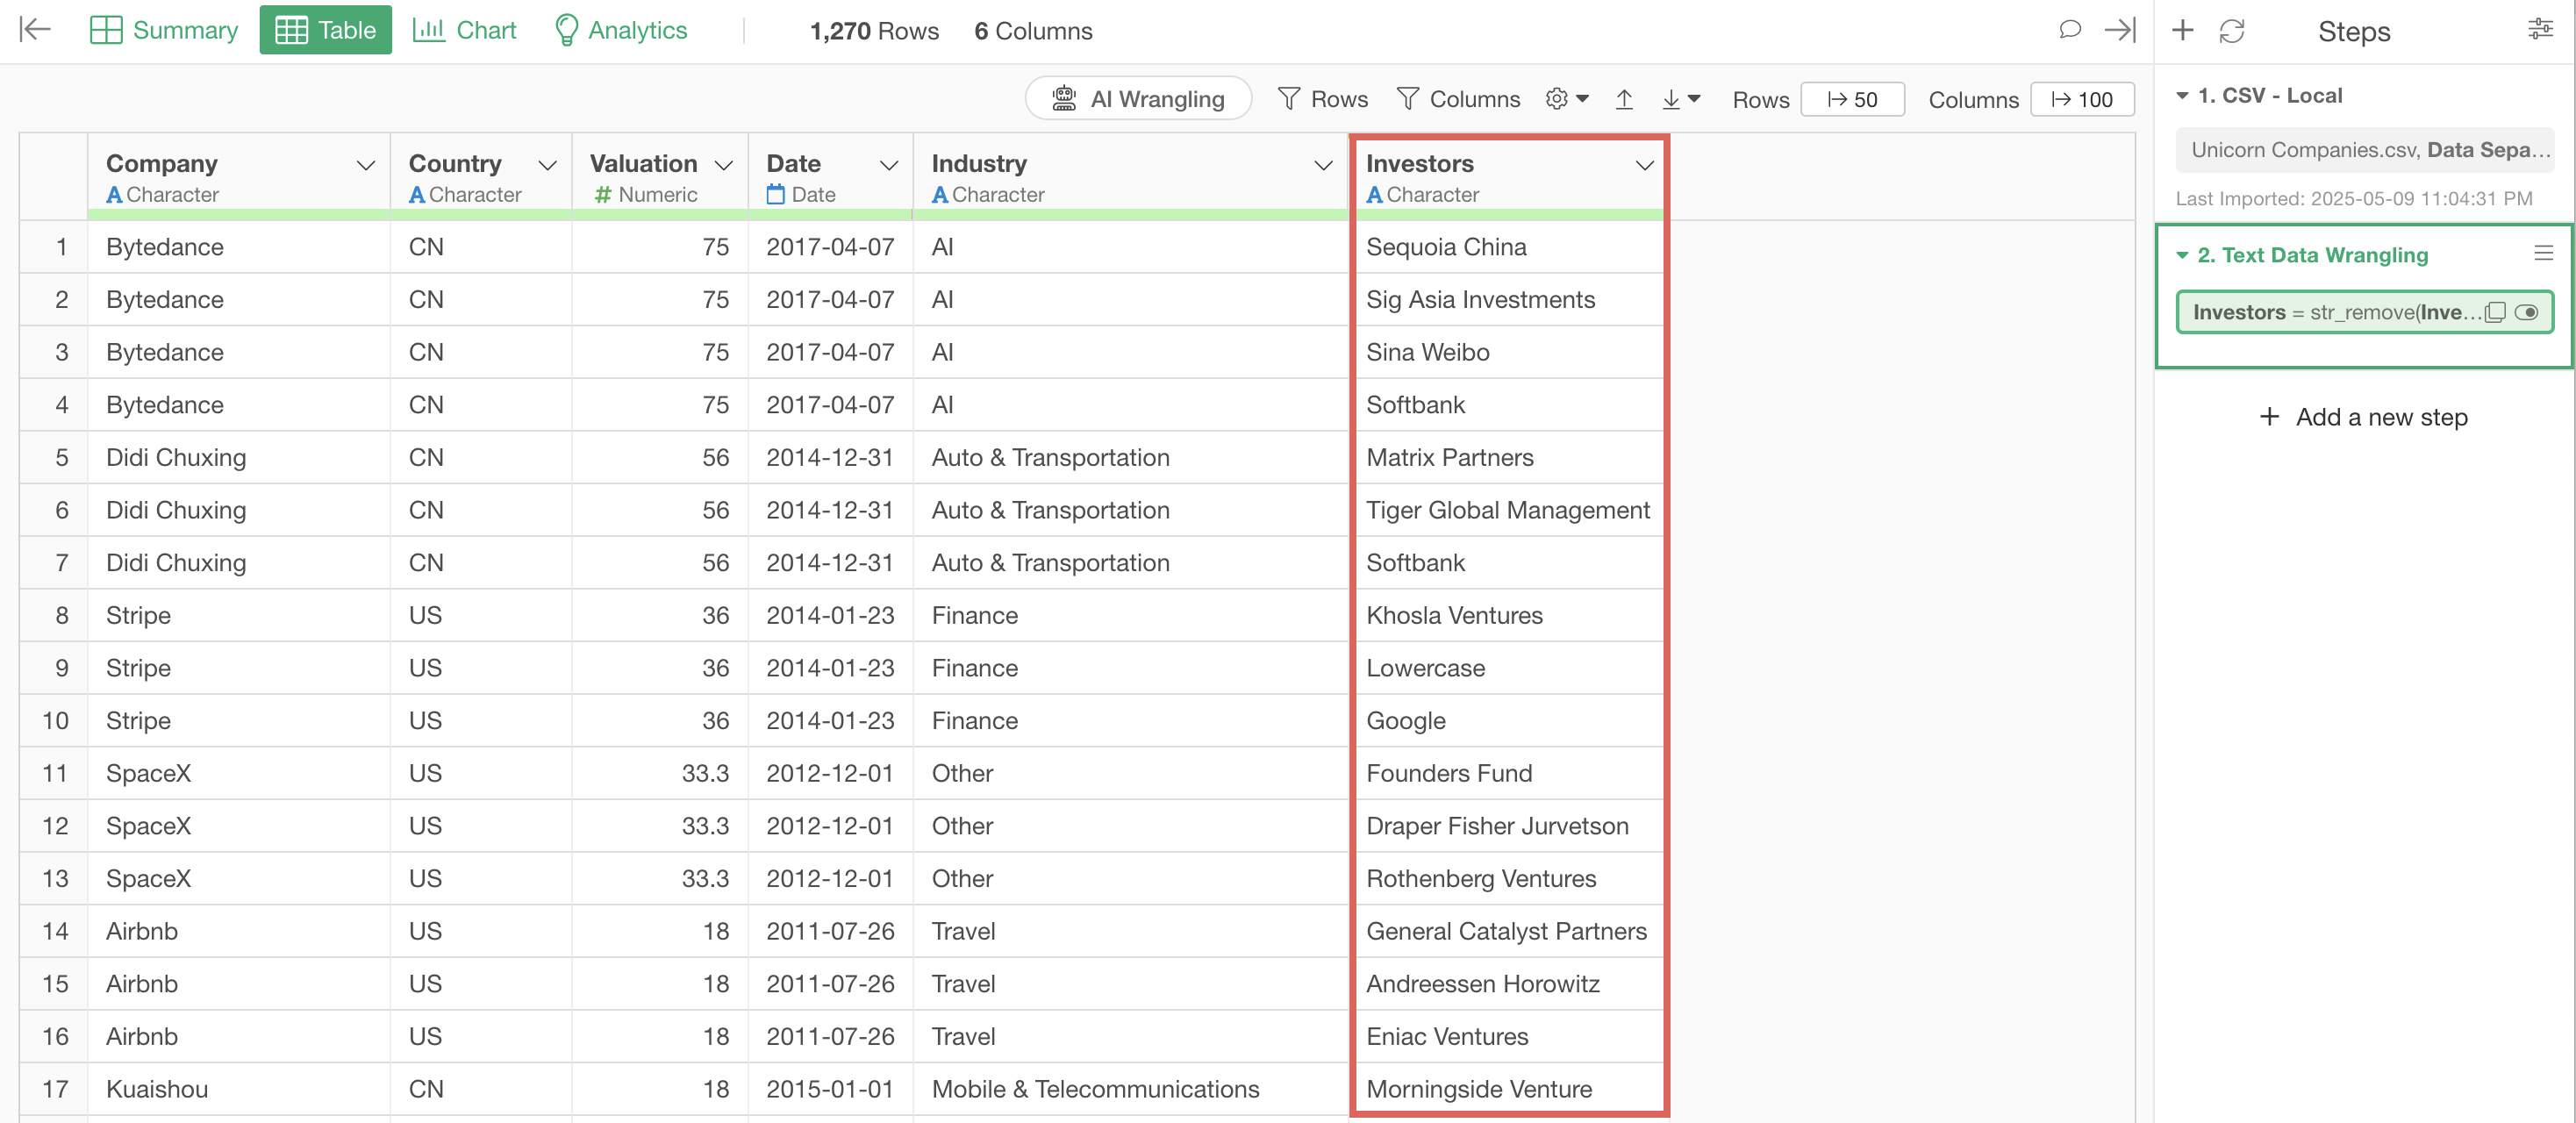
Task: Open the Company column menu chevron
Action: tap(366, 165)
